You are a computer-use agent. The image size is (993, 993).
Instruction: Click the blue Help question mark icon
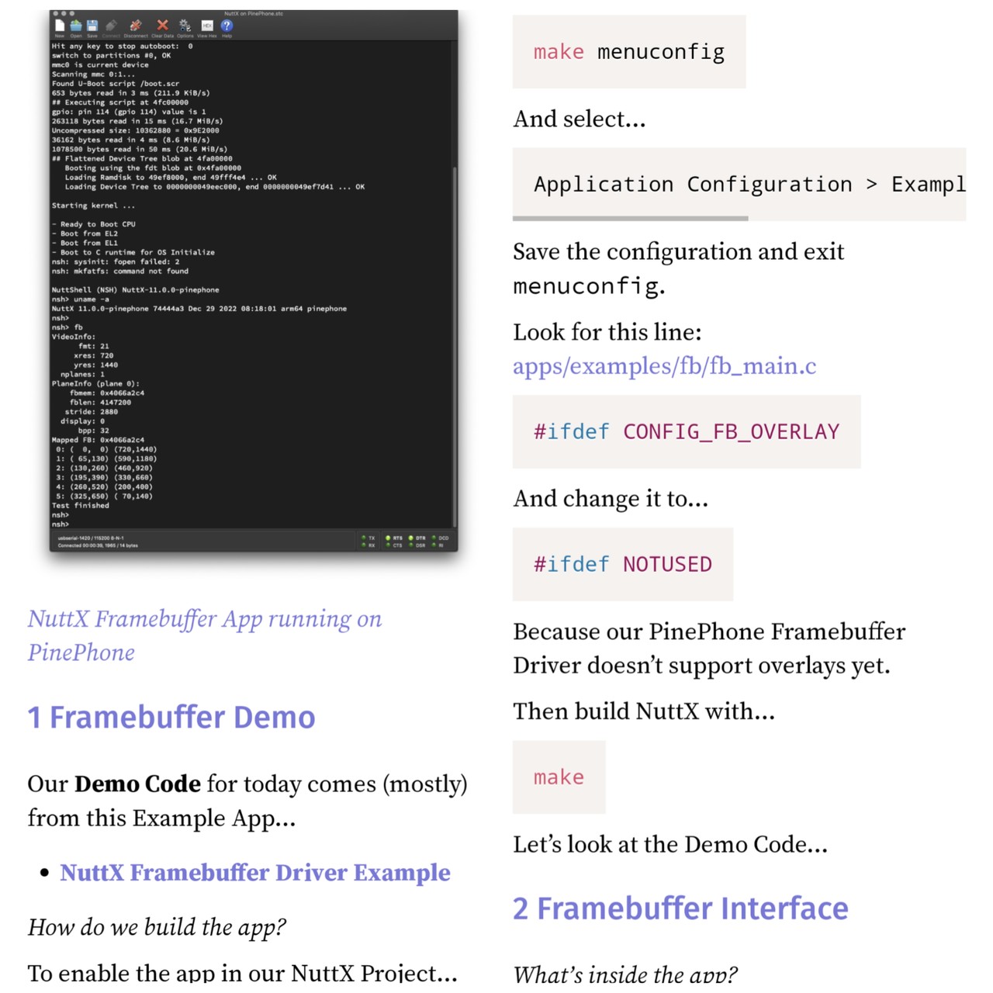(x=227, y=26)
